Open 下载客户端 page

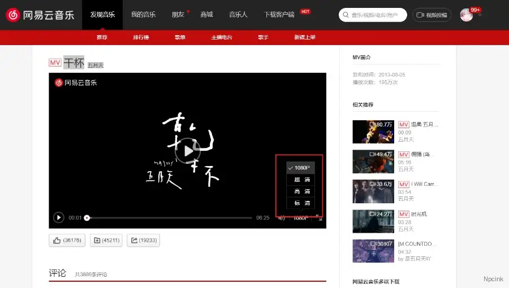coord(279,15)
